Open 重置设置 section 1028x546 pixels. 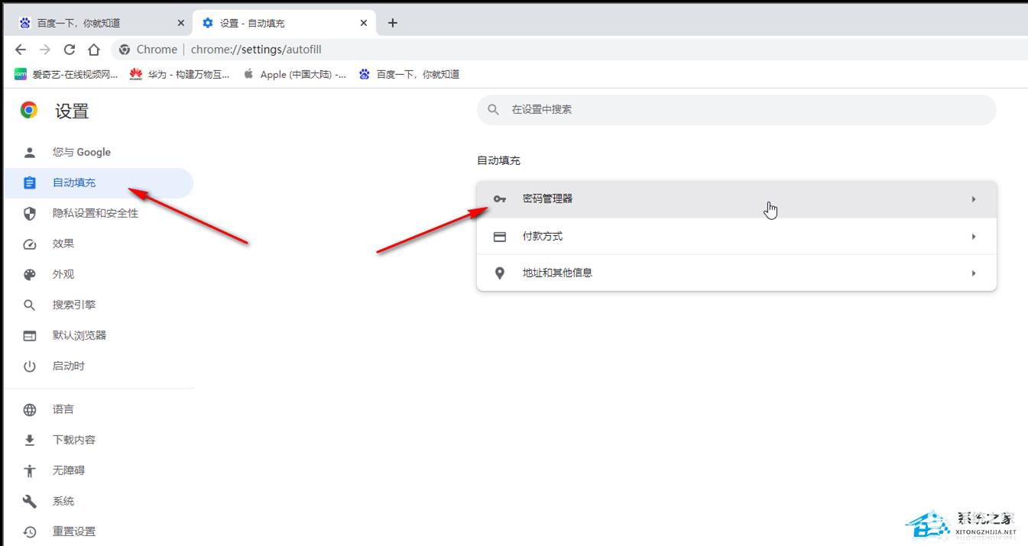click(x=98, y=532)
